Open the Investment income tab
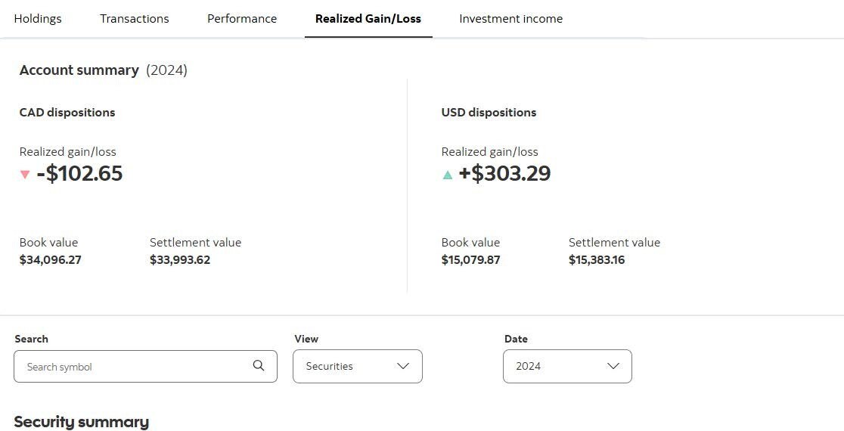844x431 pixels. point(510,19)
